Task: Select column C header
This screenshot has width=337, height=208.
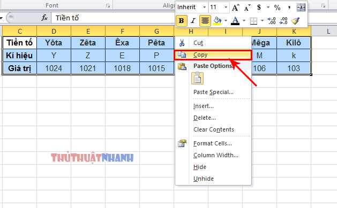Action: point(20,32)
